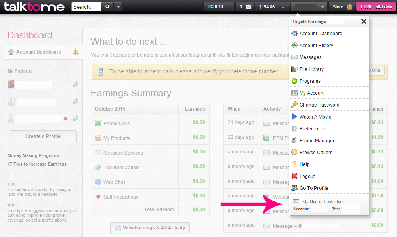Click the house icon beside Account Dashboard menu
Viewport: 397px width, 237px height.
tap(294, 33)
